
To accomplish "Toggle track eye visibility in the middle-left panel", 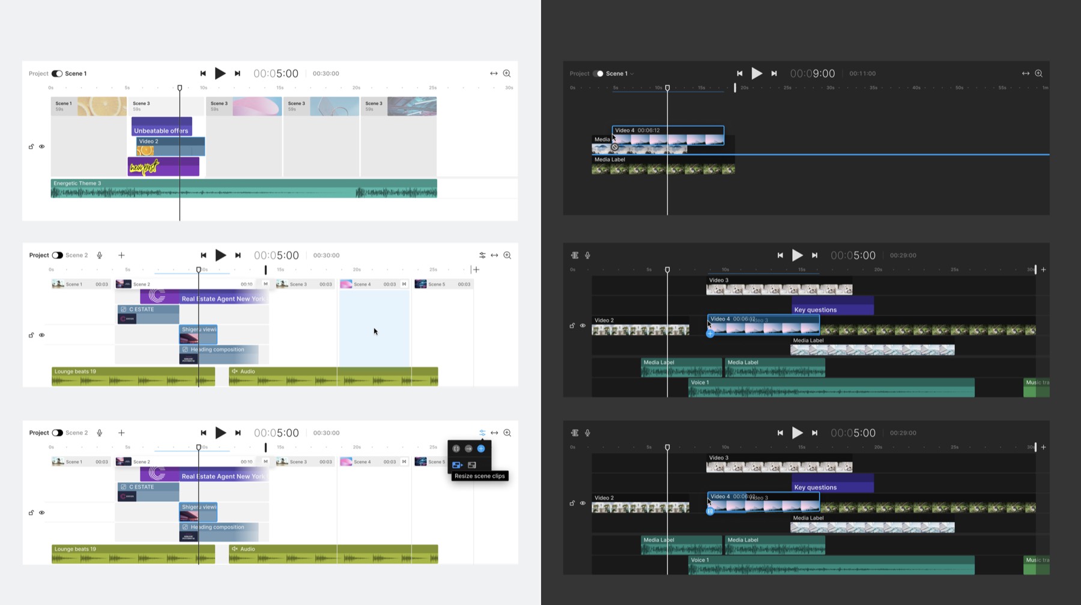I will click(42, 335).
